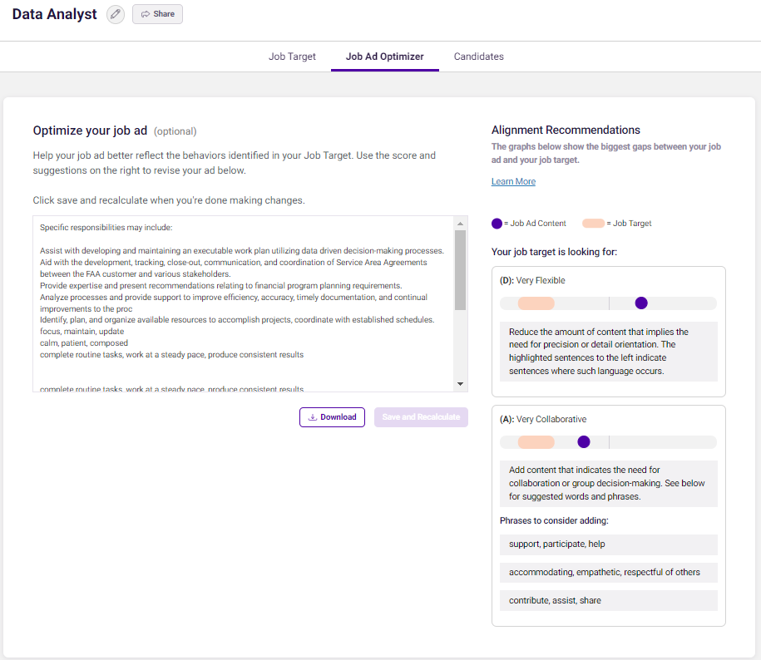This screenshot has width=761, height=660.
Task: Click the purple Job Ad Content legend dot
Action: 497,224
